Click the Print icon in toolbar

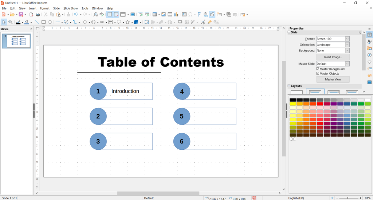[38, 15]
